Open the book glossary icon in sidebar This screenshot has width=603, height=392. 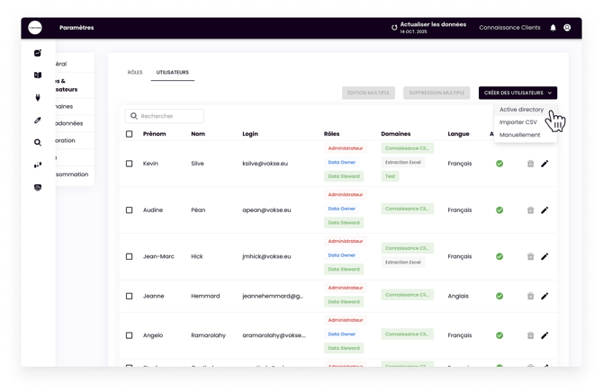[38, 76]
